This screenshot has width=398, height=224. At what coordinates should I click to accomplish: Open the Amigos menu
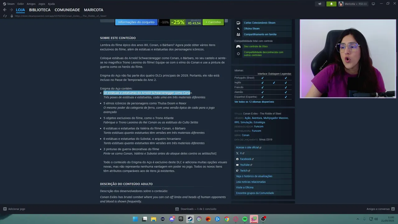pyautogui.click(x=31, y=4)
